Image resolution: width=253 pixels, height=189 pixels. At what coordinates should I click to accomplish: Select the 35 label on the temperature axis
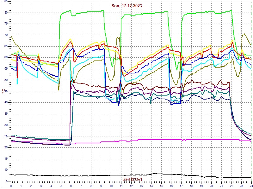pos(6,114)
